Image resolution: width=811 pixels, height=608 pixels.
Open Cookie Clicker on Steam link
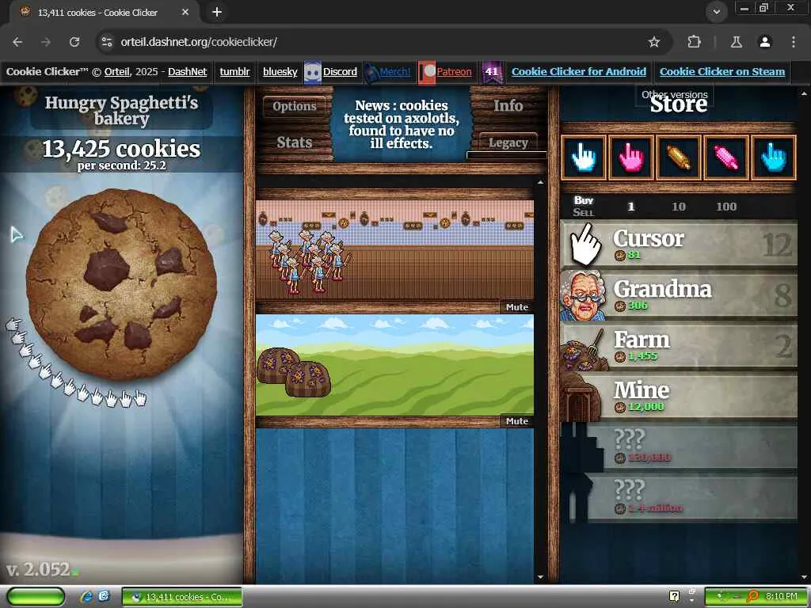[722, 72]
